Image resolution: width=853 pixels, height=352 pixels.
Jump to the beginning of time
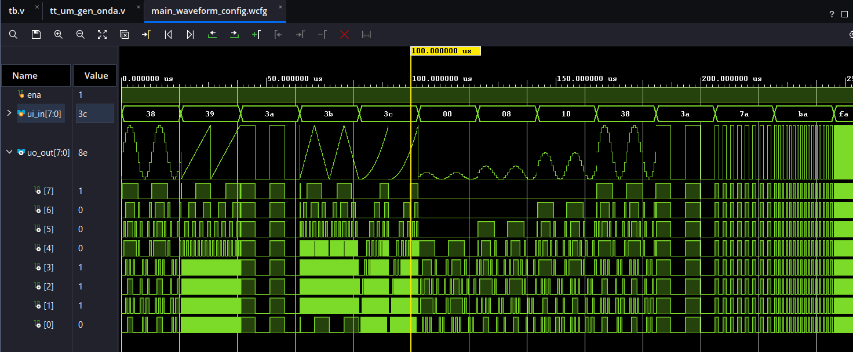[x=168, y=35]
